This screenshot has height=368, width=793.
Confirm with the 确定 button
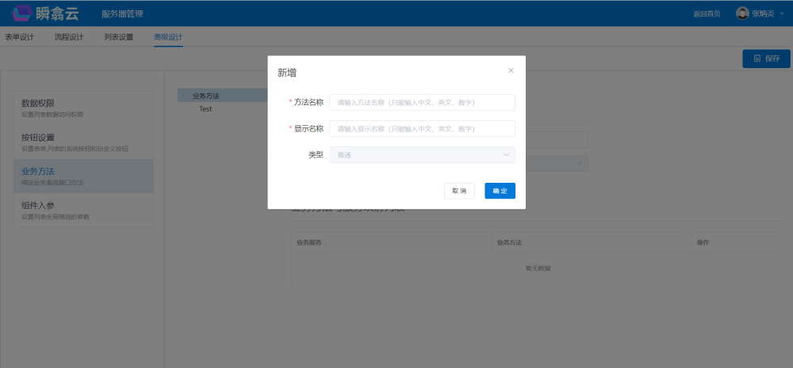500,191
